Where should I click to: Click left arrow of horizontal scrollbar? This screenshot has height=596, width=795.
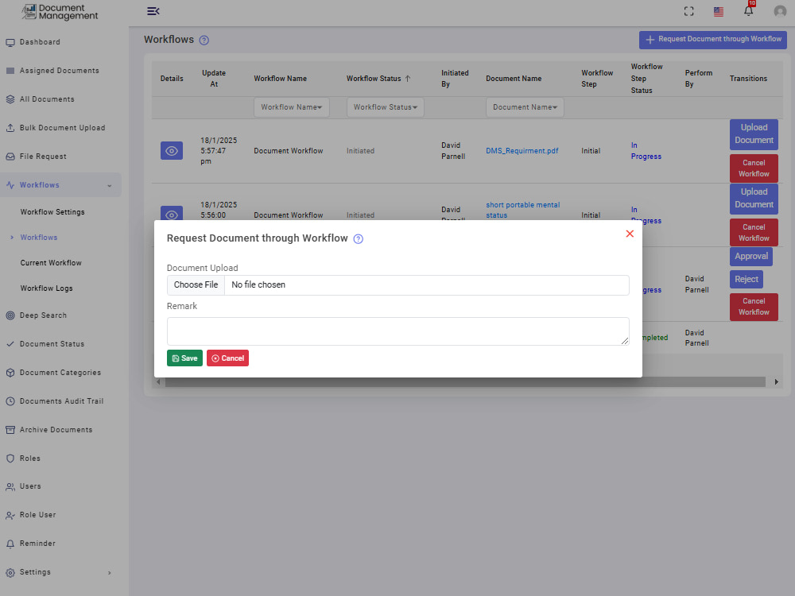click(159, 382)
